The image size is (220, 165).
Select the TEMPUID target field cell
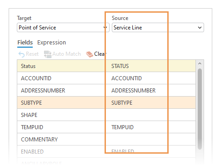(61, 127)
